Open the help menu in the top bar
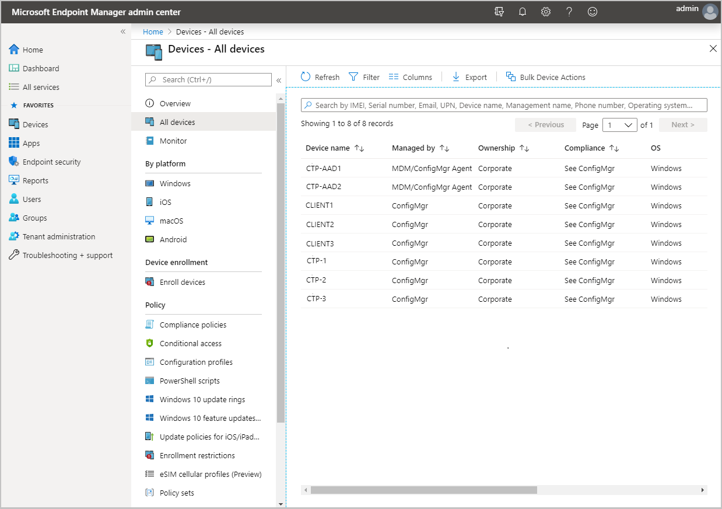 569,11
